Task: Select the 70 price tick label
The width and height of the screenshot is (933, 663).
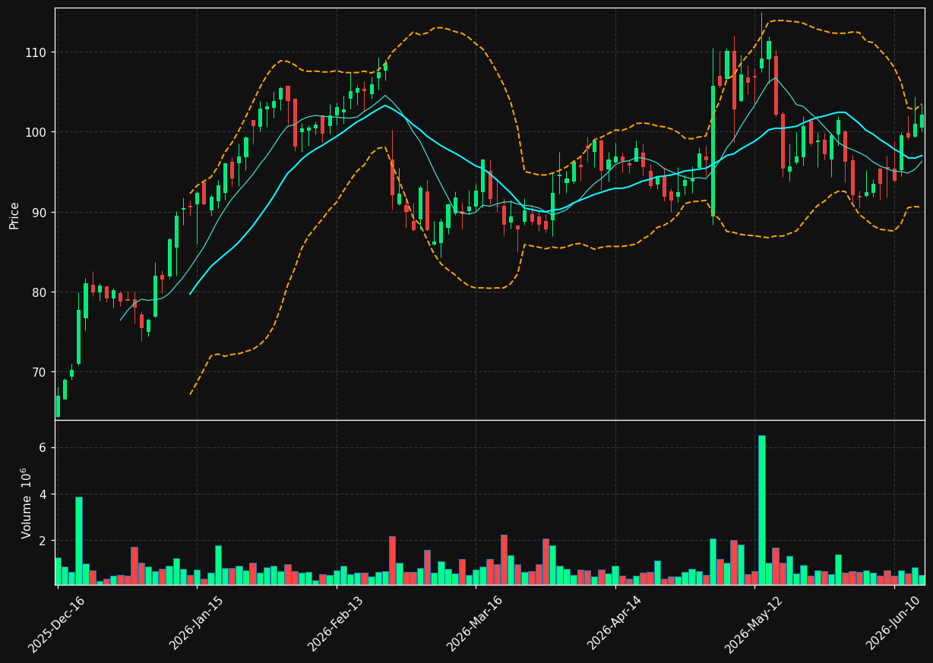Action: (x=40, y=372)
